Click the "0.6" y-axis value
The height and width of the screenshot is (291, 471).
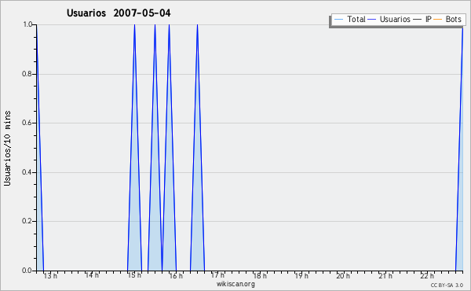pyautogui.click(x=27, y=123)
